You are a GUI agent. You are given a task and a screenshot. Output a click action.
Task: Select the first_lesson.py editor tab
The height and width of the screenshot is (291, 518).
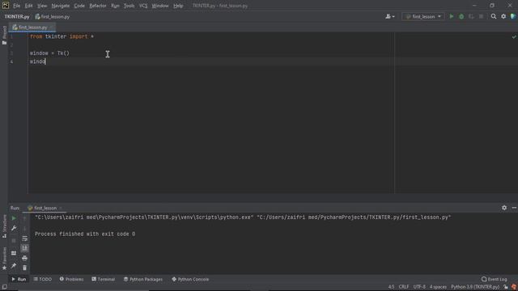click(32, 27)
